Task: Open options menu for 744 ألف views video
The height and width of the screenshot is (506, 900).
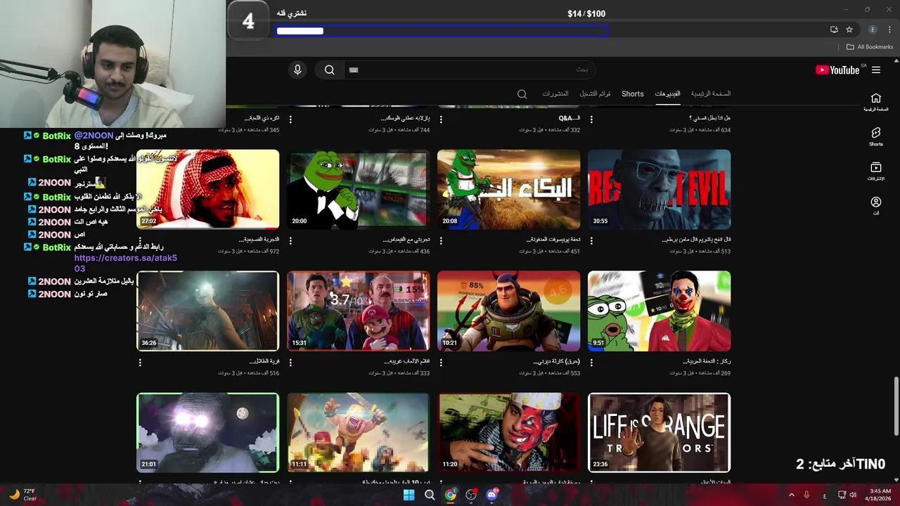Action: click(290, 119)
